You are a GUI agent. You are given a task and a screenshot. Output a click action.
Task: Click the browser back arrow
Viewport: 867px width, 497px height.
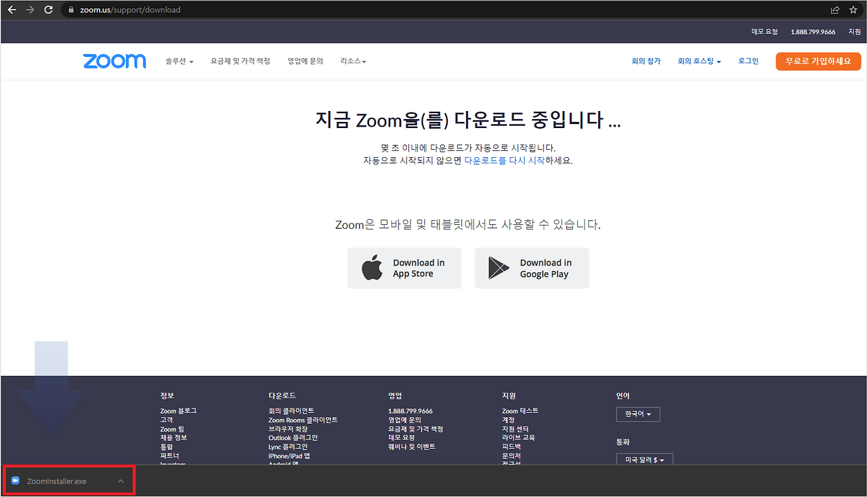pyautogui.click(x=12, y=9)
